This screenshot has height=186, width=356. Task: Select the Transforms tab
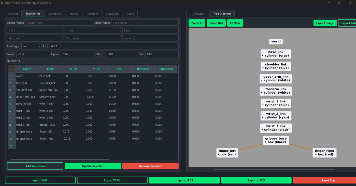click(33, 14)
